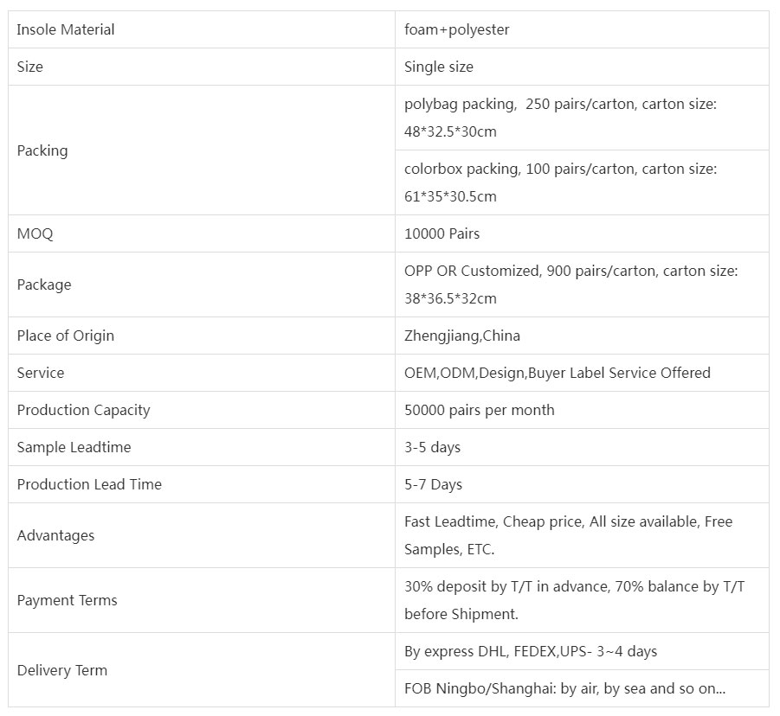Select the "50000 pairs per month" value

point(480,410)
